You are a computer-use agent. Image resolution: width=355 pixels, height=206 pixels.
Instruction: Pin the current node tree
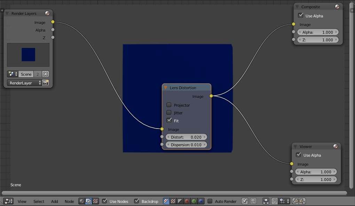pyautogui.click(x=245, y=201)
